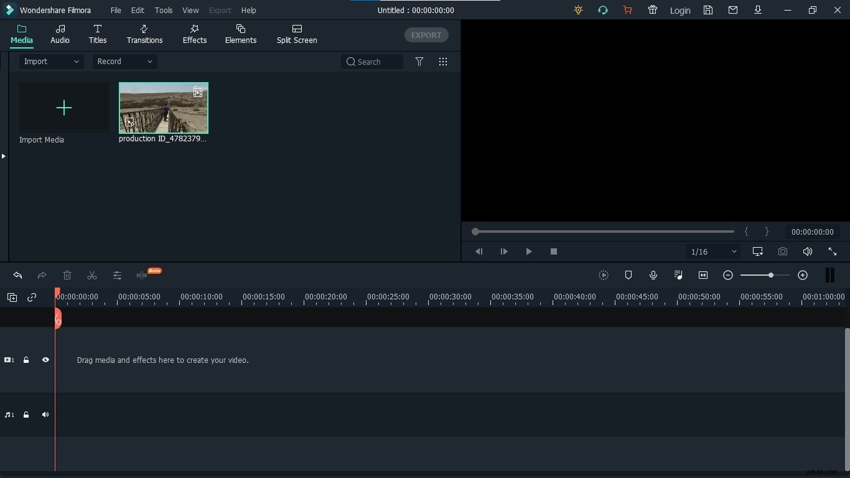Click the Login link

[x=680, y=11]
